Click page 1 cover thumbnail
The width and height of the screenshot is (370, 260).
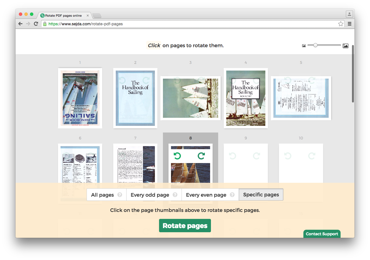coord(80,98)
